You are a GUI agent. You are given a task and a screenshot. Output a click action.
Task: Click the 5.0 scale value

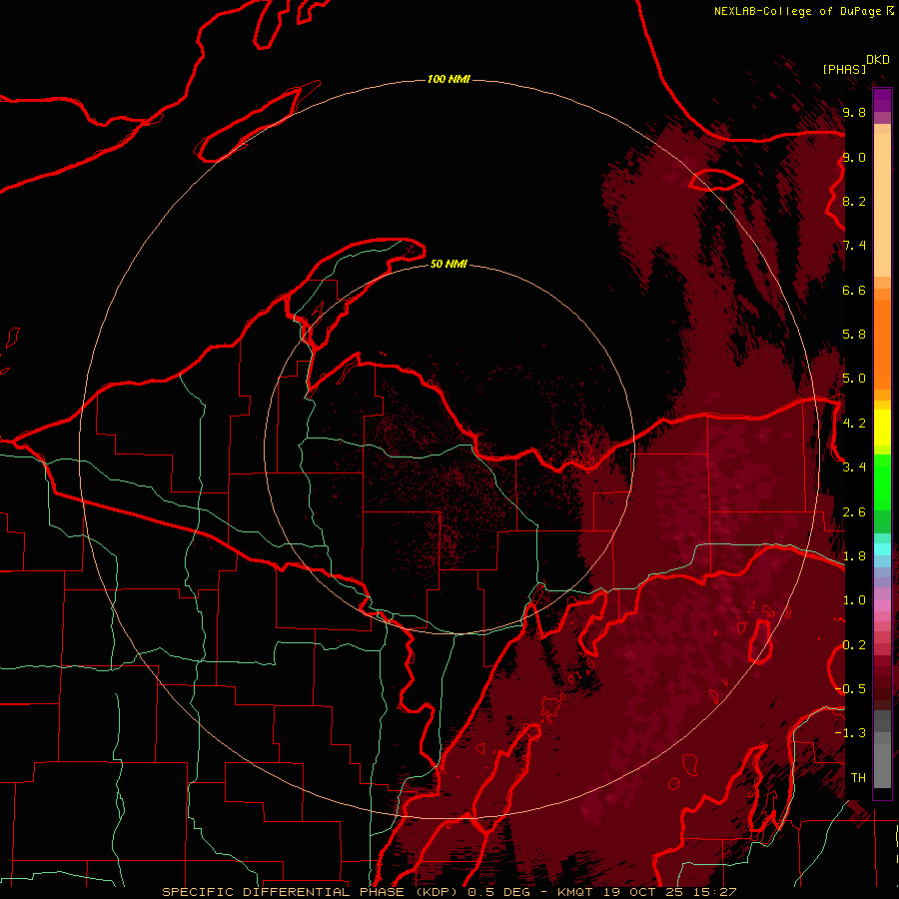point(854,379)
